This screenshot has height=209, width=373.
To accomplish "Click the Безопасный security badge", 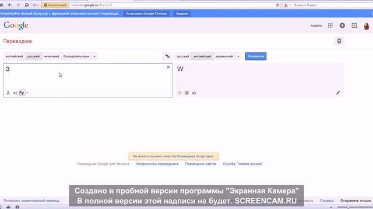I will [55, 5].
